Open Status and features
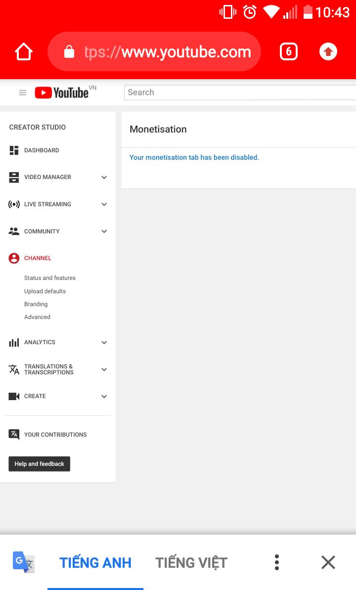This screenshot has width=356, height=590. click(x=50, y=278)
